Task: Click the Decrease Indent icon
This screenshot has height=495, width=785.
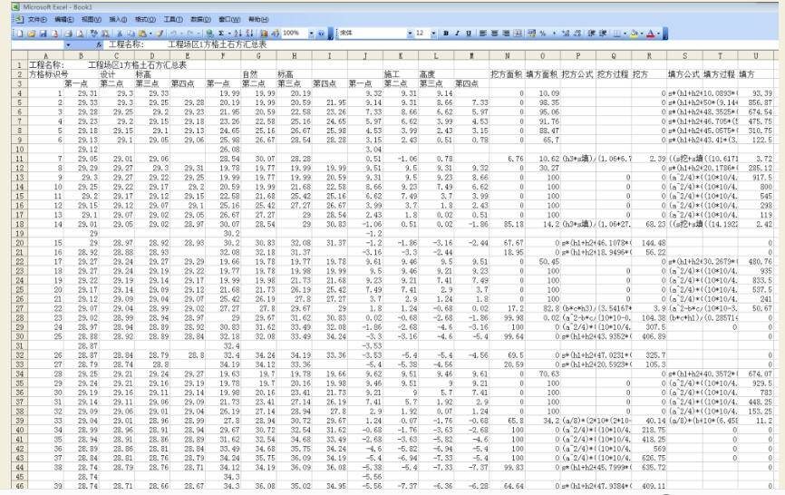Action: click(x=591, y=33)
